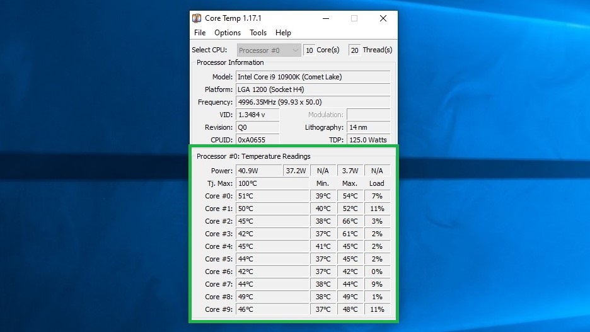The width and height of the screenshot is (590, 332).
Task: Close the Core Temp window
Action: [383, 18]
